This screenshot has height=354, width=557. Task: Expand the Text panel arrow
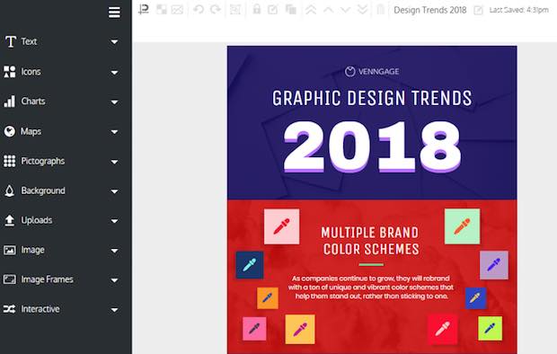tap(114, 42)
